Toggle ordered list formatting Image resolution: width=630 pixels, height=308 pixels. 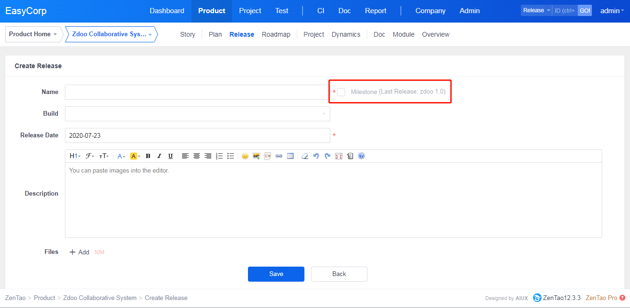[219, 156]
